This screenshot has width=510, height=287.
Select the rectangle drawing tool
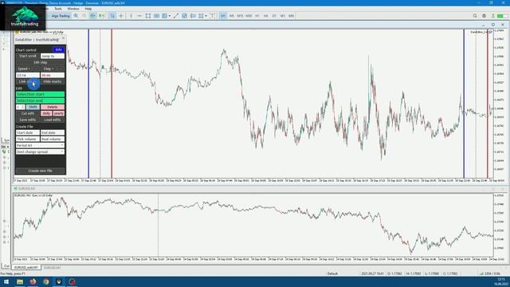click(148, 16)
